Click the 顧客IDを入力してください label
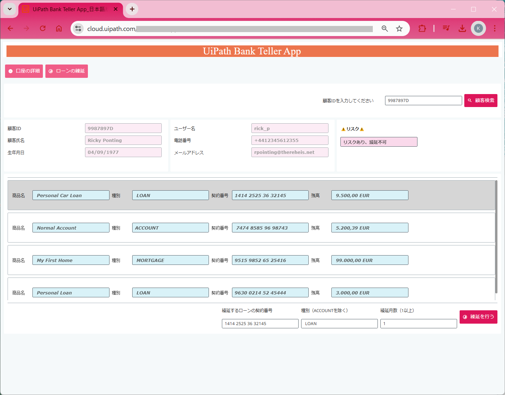The height and width of the screenshot is (395, 505). coord(348,101)
